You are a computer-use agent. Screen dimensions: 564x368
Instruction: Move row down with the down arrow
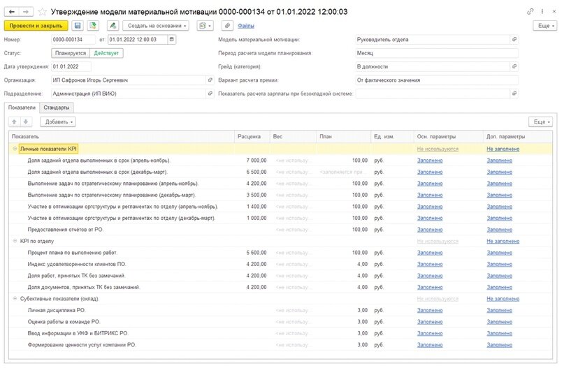pyautogui.click(x=26, y=122)
